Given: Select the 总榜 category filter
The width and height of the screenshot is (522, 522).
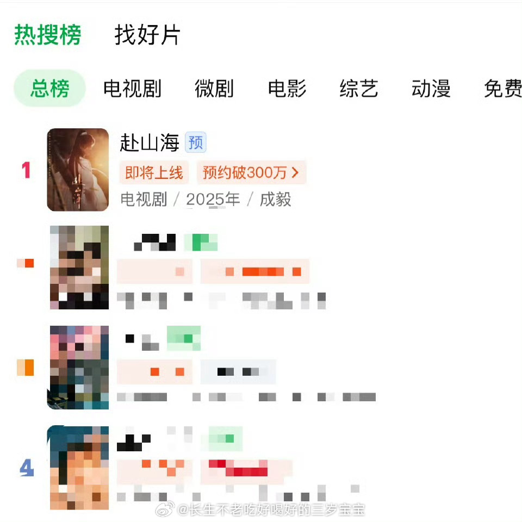Looking at the screenshot, I should [x=49, y=88].
